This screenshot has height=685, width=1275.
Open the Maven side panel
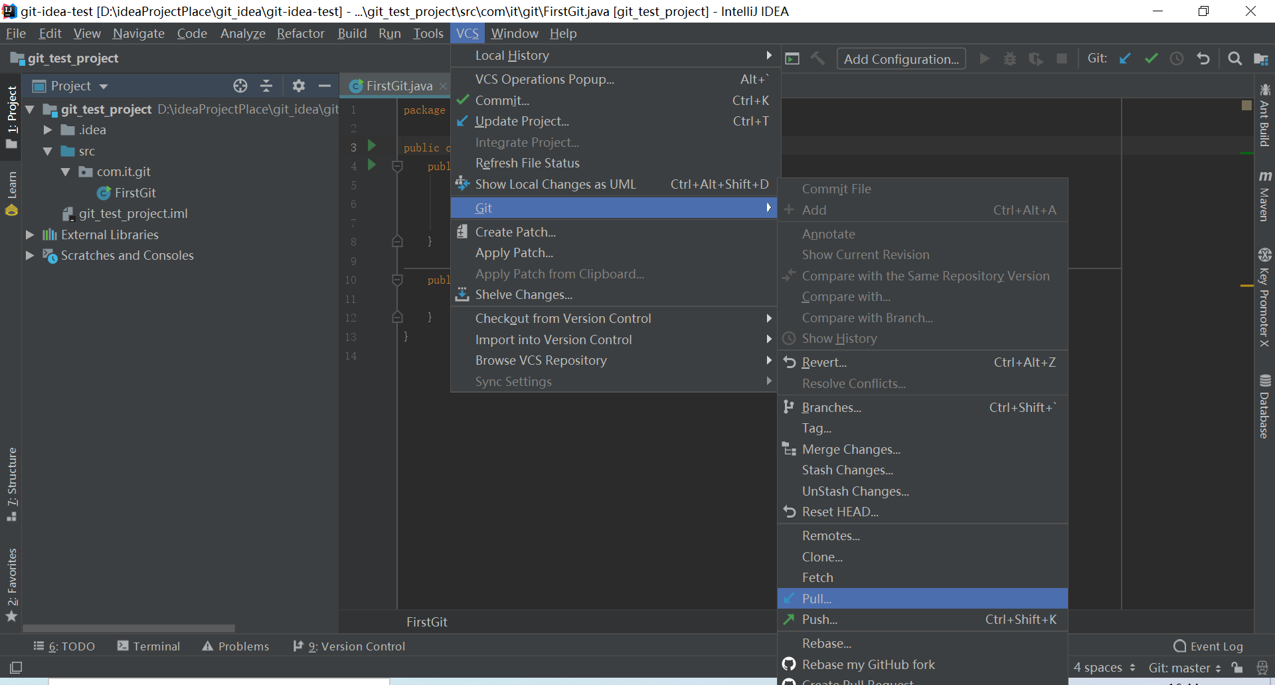(x=1264, y=196)
